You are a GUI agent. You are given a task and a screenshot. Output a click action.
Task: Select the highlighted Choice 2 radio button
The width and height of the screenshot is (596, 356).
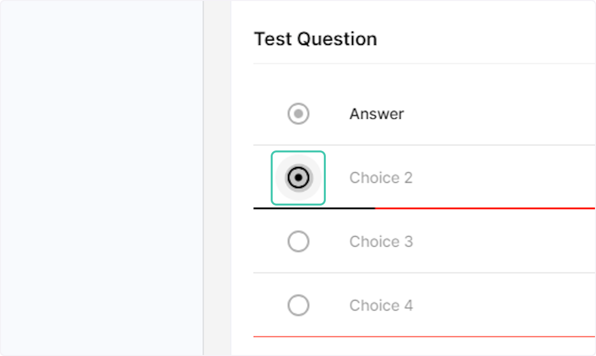tap(298, 177)
